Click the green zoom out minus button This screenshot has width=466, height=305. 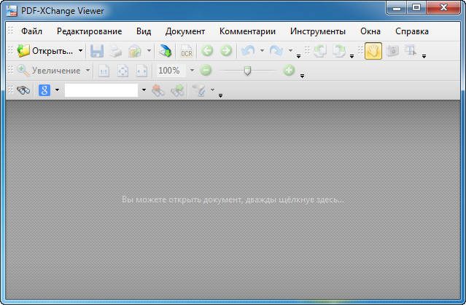click(x=206, y=71)
